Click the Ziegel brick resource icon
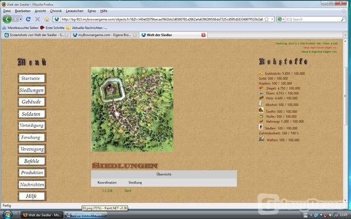The width and height of the screenshot is (351, 219). coord(261,88)
